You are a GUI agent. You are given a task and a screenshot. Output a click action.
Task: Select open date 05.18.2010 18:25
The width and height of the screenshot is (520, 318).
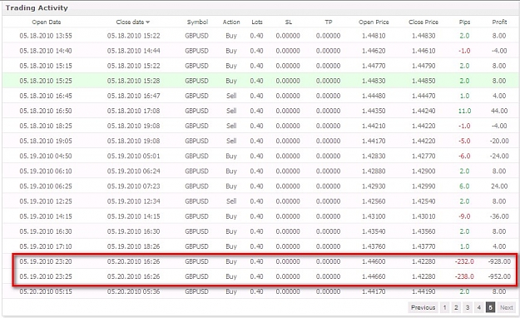tap(46, 126)
